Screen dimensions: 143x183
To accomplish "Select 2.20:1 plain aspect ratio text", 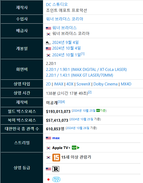I will tap(51, 64).
